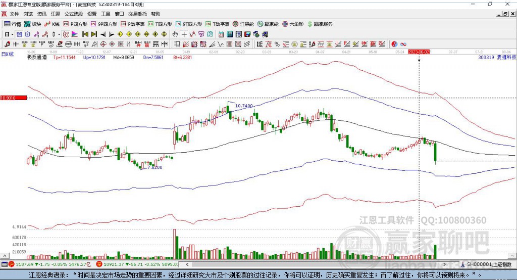The height and width of the screenshot is (280, 517).
Task: Click the 10.9016 red price tag
Action: point(14,98)
